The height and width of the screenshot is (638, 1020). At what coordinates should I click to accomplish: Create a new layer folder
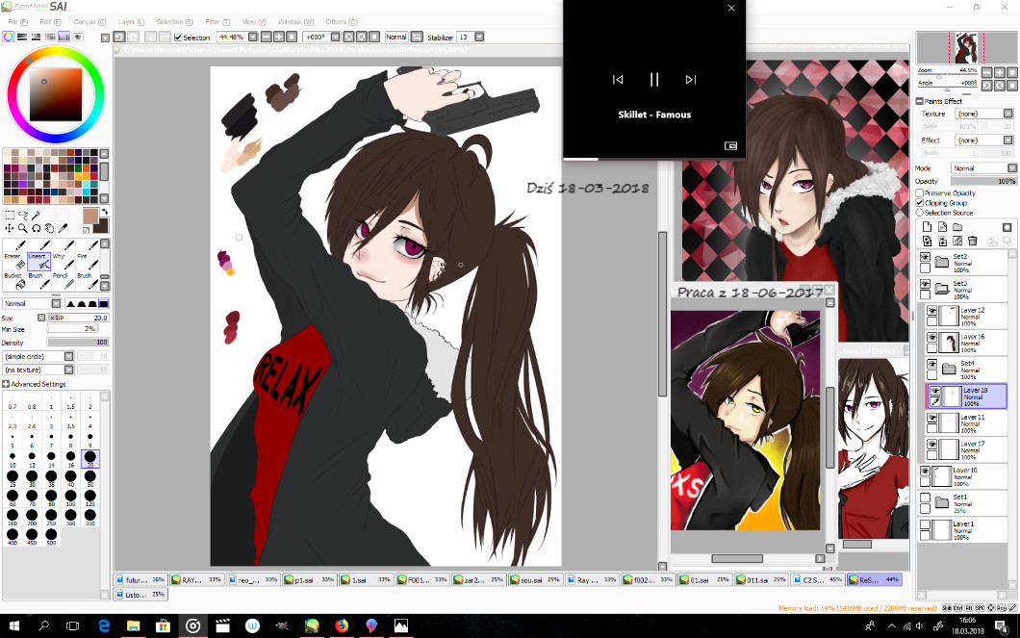tap(957, 227)
